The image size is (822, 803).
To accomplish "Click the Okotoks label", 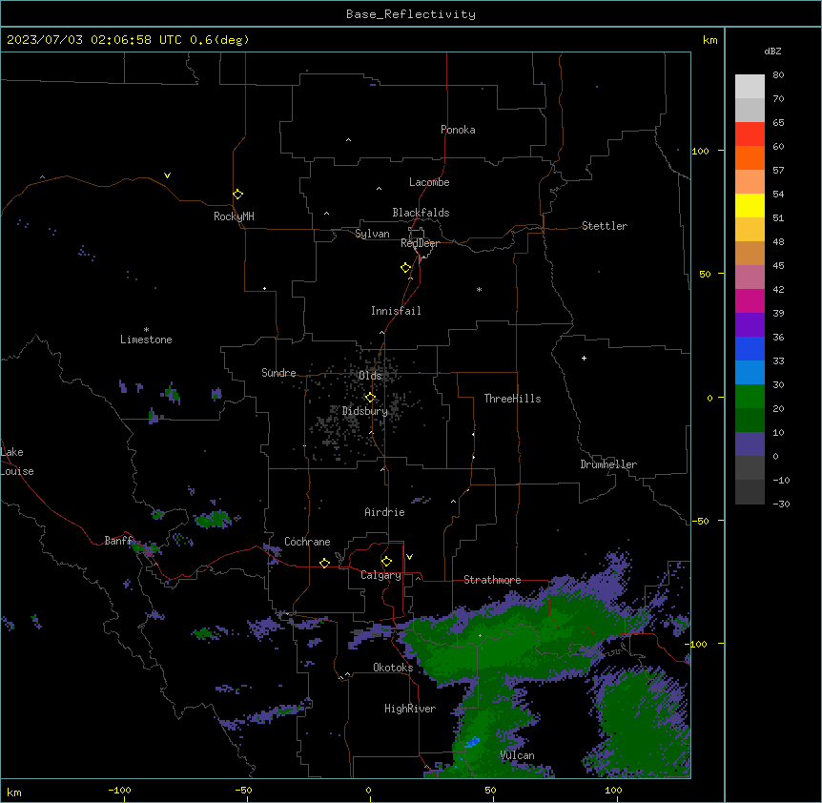I will 393,668.
